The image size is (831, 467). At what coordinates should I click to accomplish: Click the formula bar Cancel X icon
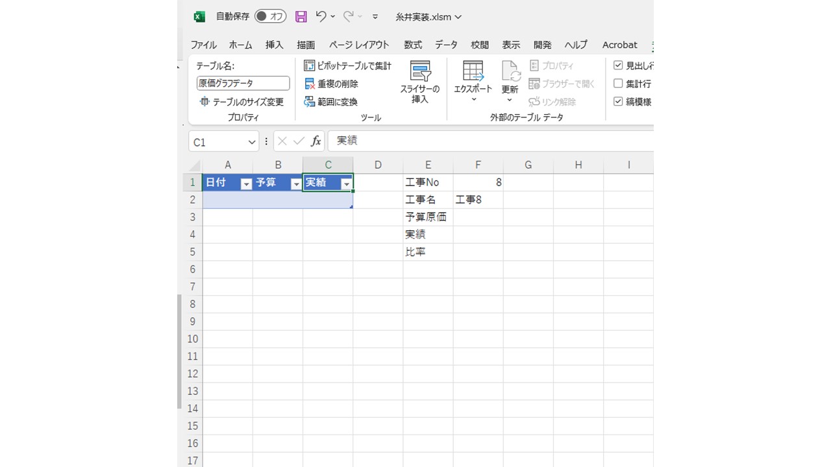tap(282, 141)
